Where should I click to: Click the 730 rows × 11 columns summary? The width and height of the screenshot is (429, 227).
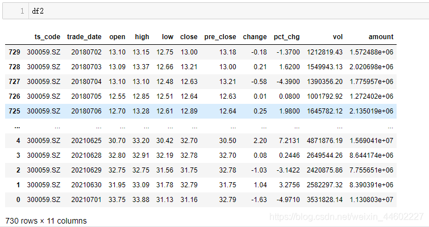pos(46,221)
